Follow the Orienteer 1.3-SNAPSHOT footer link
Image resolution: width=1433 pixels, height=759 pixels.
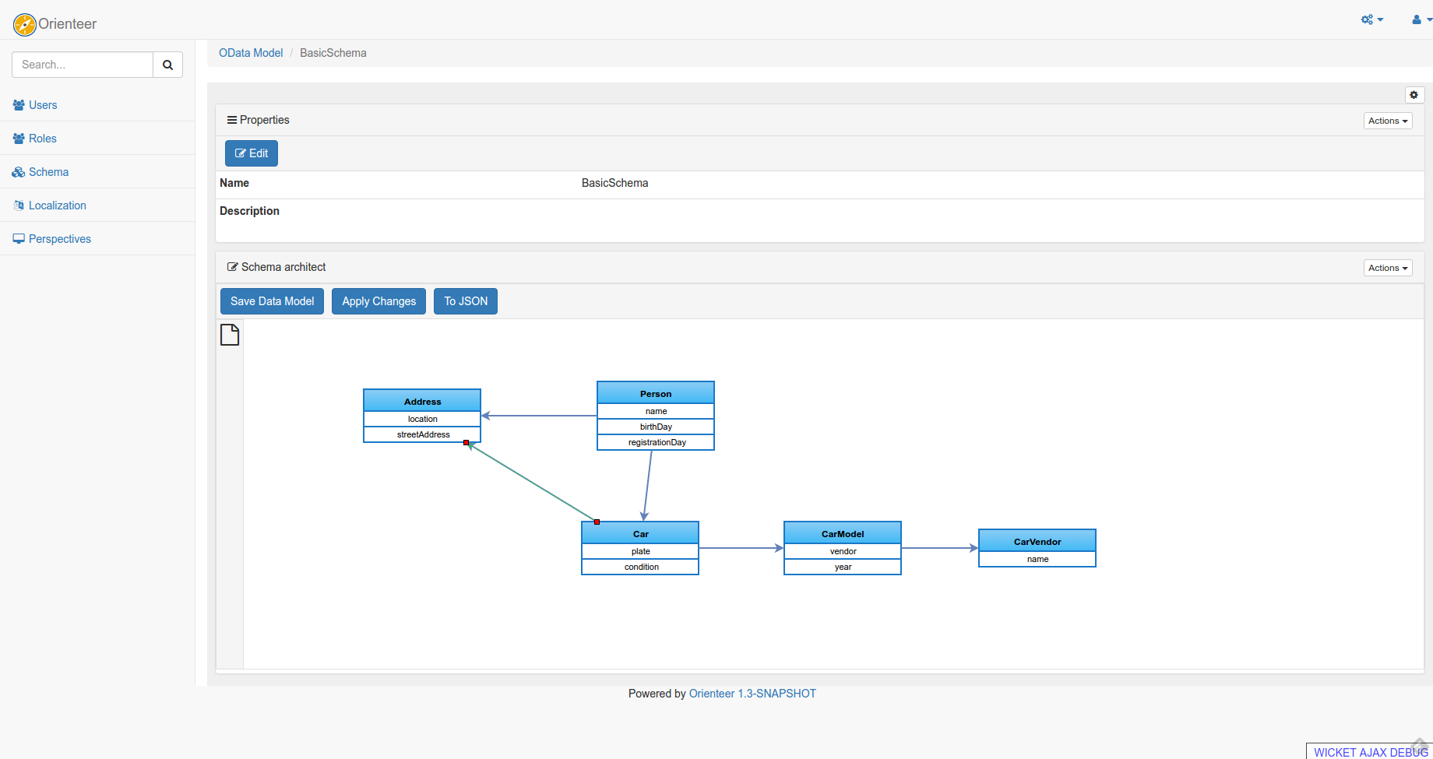click(x=752, y=693)
